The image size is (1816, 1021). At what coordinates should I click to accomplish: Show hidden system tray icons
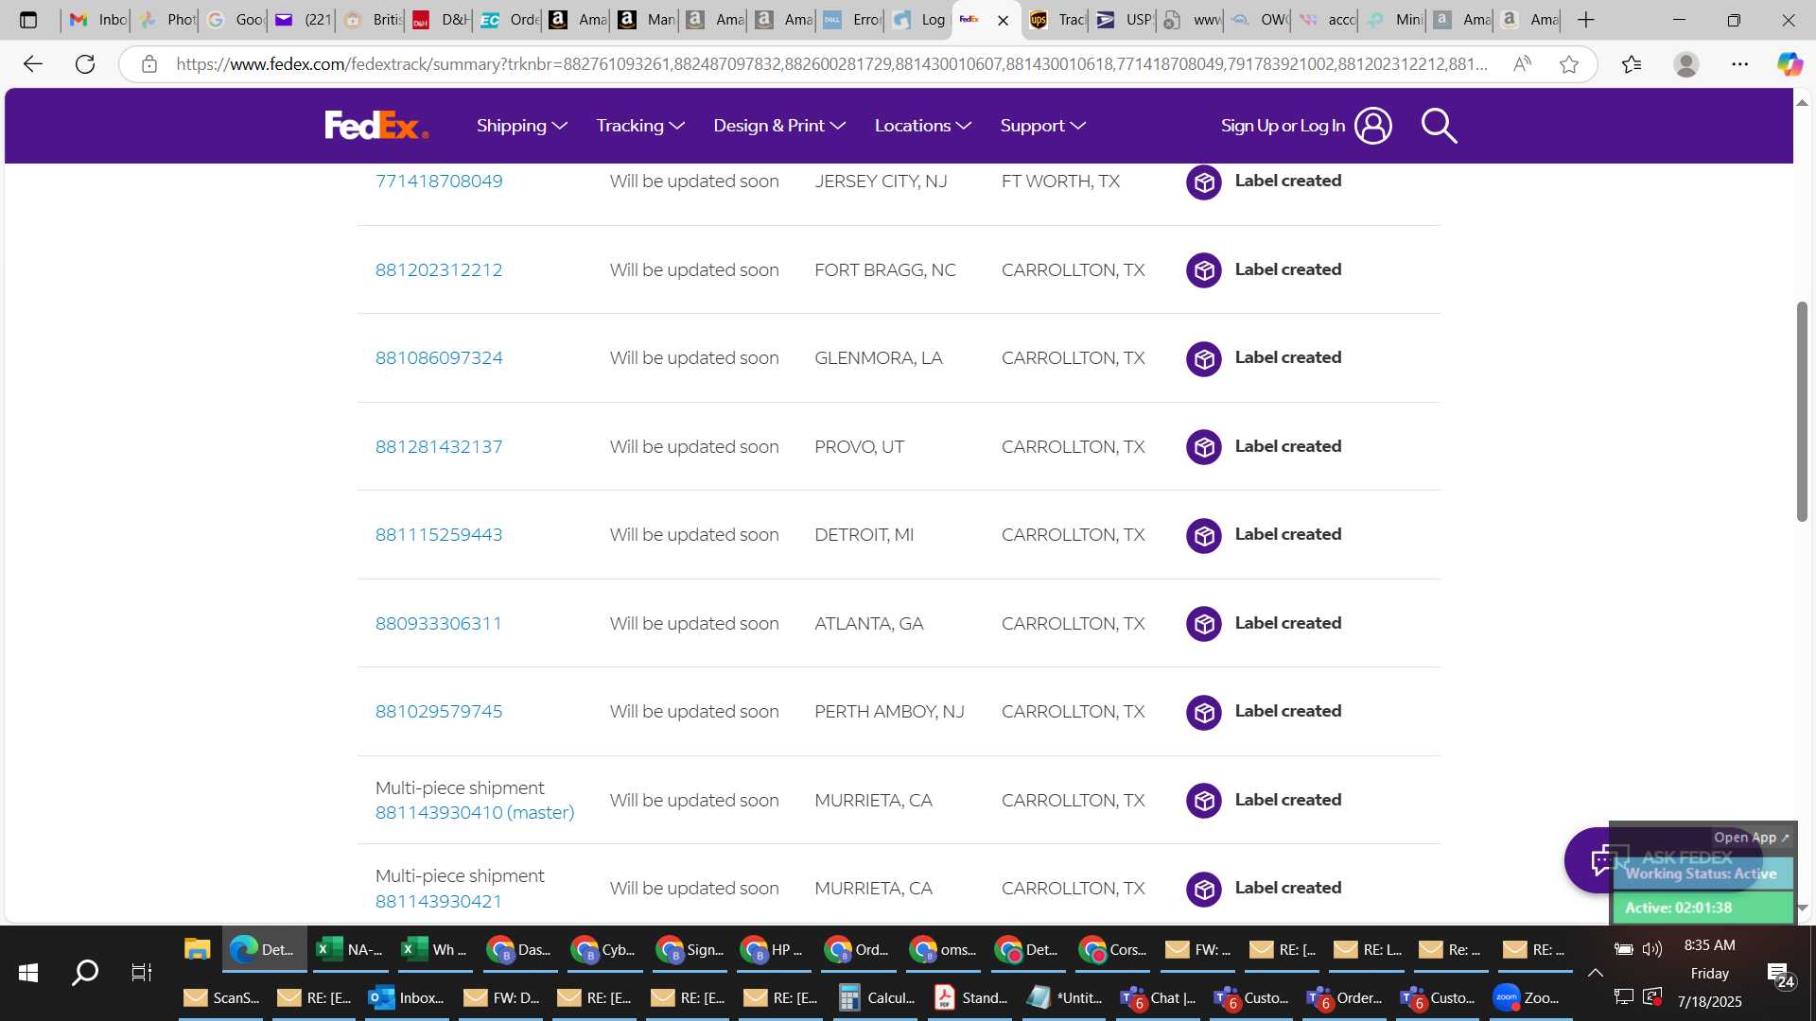coord(1595,973)
